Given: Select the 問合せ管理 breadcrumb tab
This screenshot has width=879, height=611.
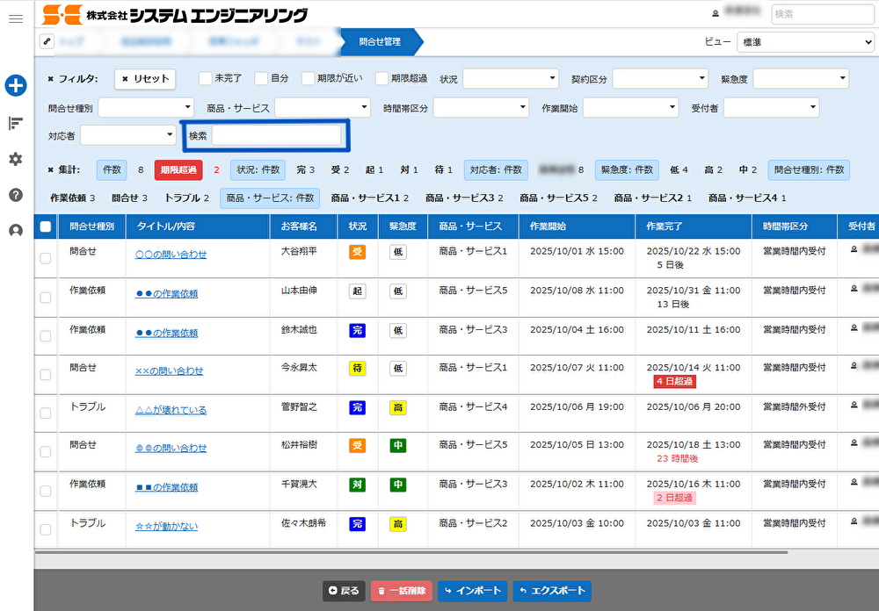Looking at the screenshot, I should (x=380, y=41).
